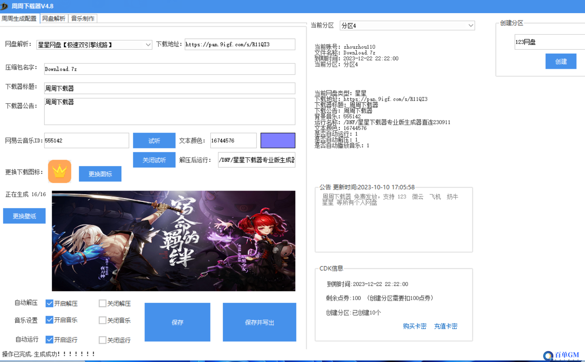Click the 公告 更新时间 header text
The image size is (585, 362).
point(367,187)
